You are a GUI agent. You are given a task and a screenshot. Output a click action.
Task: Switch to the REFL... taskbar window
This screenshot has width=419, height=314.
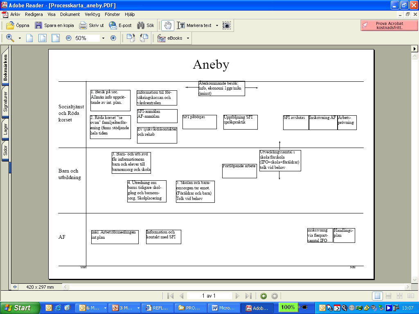(157, 308)
